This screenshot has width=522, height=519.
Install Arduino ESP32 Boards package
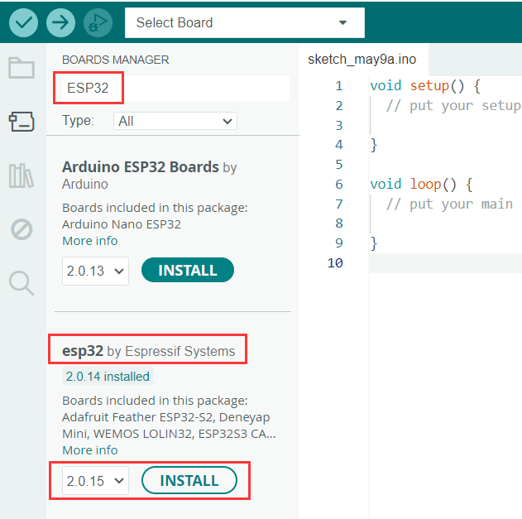[x=188, y=271]
